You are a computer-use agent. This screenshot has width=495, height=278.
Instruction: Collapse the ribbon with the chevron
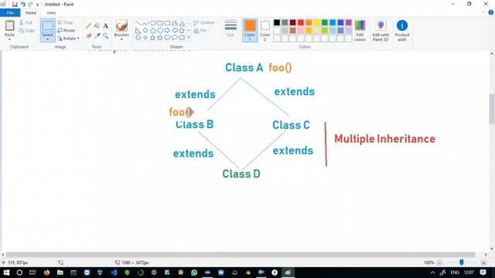[483, 12]
